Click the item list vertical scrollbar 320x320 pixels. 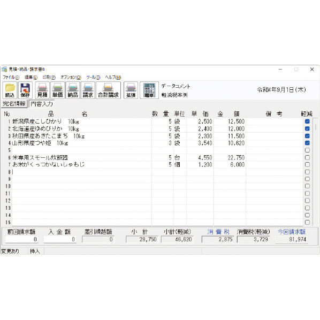pos(316,171)
